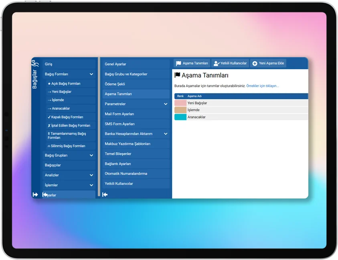Image resolution: width=338 pixels, height=260 pixels.
Task: Click the plus icon to add new stage
Action: (x=255, y=63)
